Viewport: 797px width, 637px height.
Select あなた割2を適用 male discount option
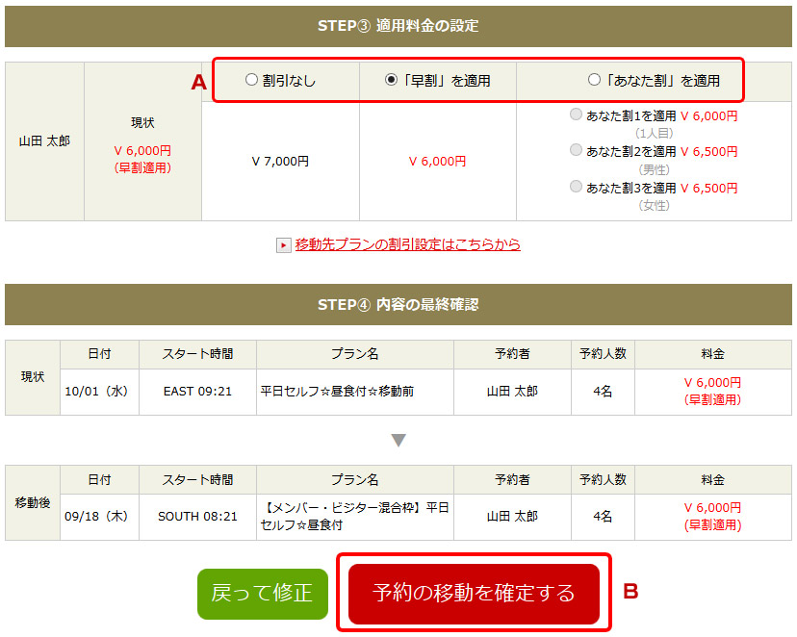pos(576,150)
